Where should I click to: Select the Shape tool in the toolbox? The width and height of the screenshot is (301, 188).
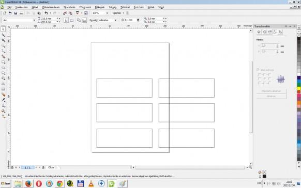point(3,35)
